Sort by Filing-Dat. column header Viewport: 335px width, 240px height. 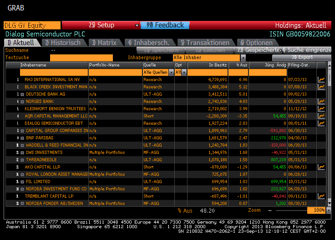(x=302, y=65)
